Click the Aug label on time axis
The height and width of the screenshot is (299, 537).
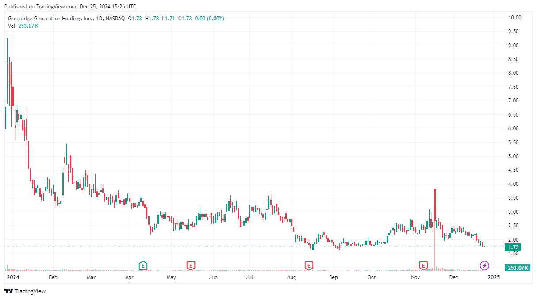292,277
